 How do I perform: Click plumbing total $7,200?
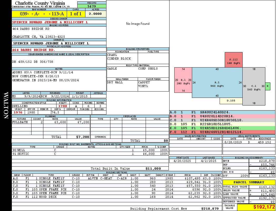(x=83, y=137)
